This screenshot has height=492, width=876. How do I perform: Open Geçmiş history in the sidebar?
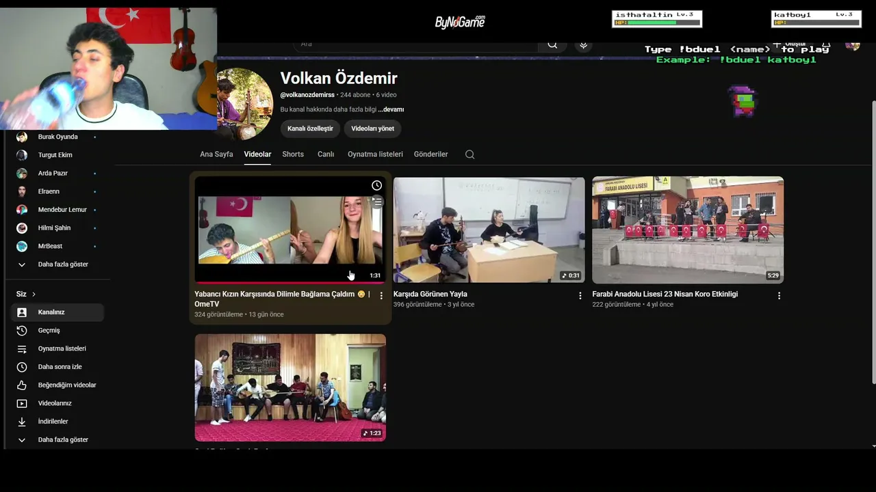[57, 331]
